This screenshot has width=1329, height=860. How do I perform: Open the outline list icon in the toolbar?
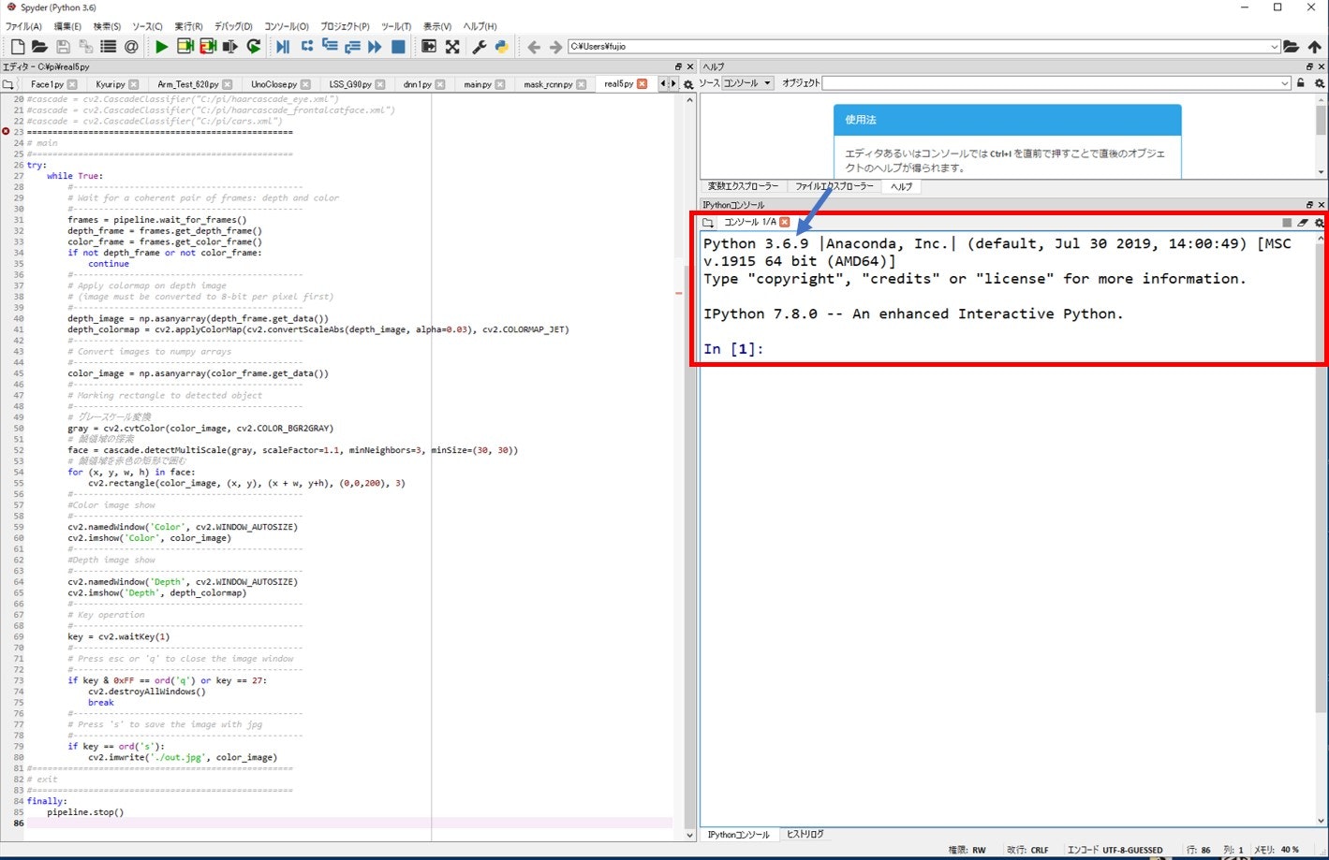(108, 47)
